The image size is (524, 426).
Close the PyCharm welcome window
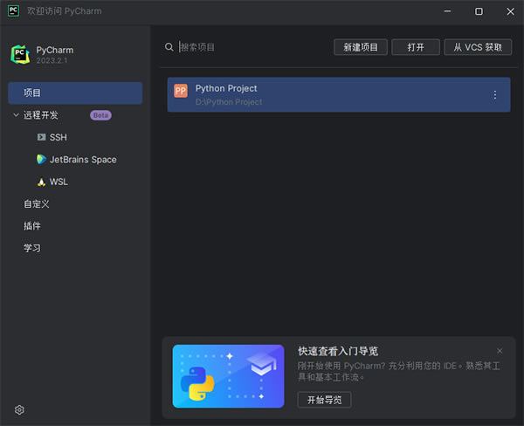510,11
